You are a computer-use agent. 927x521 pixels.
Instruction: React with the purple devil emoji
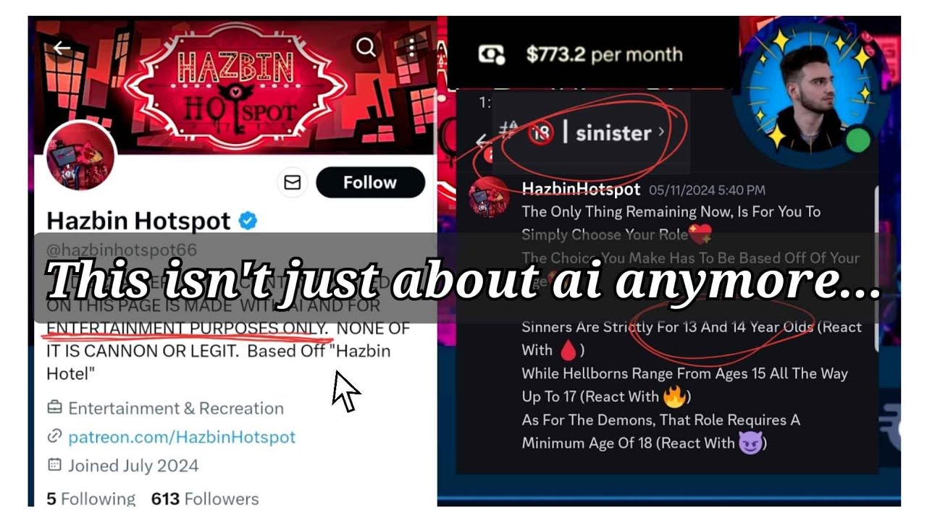(750, 443)
